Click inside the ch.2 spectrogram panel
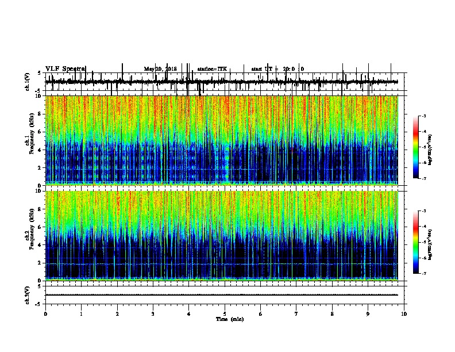Viewport: 455px width, 352px height. click(x=222, y=236)
